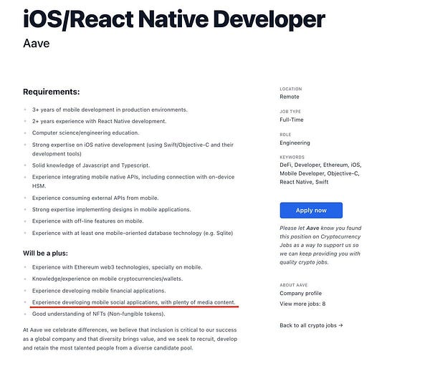Click the 'At Aave we celebrate differences' paragraph
This screenshot has width=430, height=366.
(x=130, y=339)
